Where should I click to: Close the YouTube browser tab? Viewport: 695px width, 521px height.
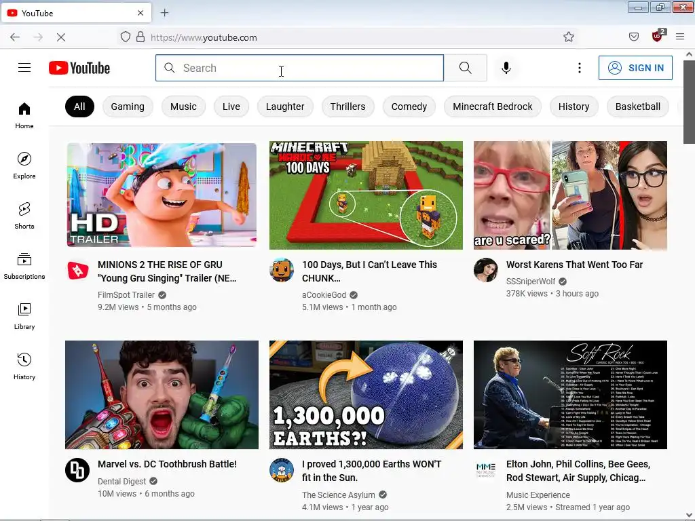pos(140,13)
